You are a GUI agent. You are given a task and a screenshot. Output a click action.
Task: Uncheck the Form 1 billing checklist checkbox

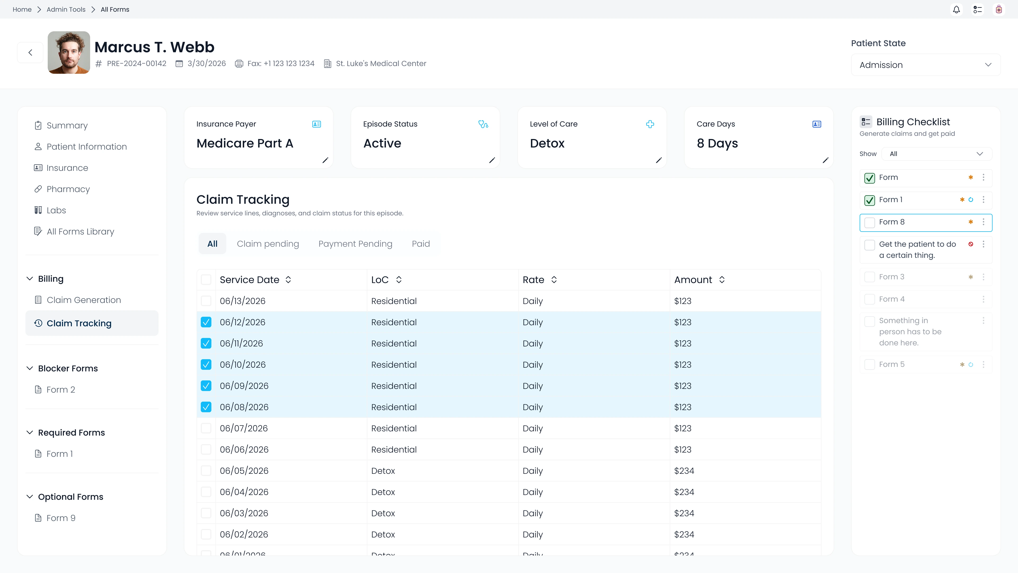coord(870,201)
